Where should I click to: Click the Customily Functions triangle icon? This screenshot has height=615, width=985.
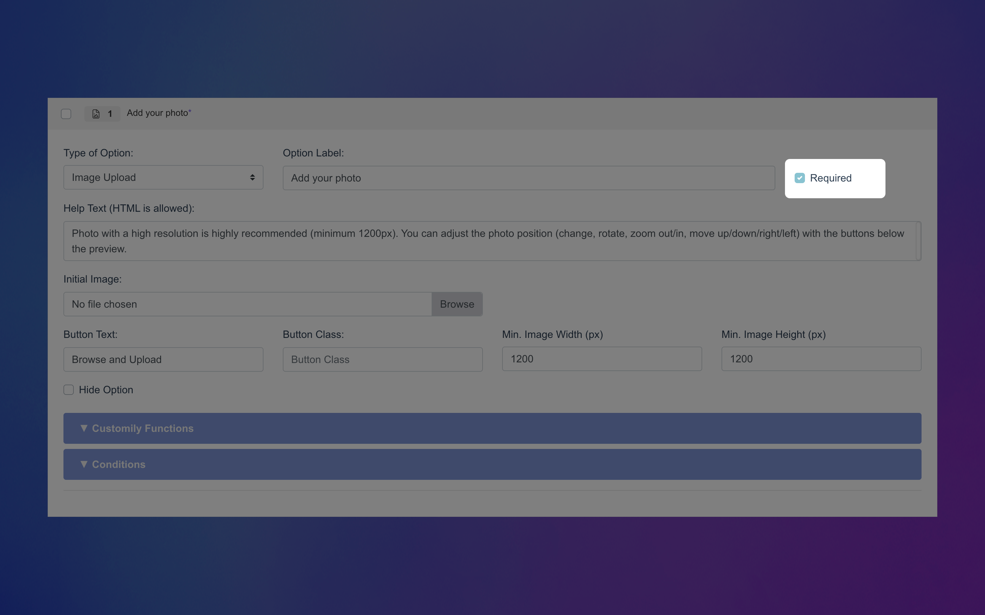[84, 428]
